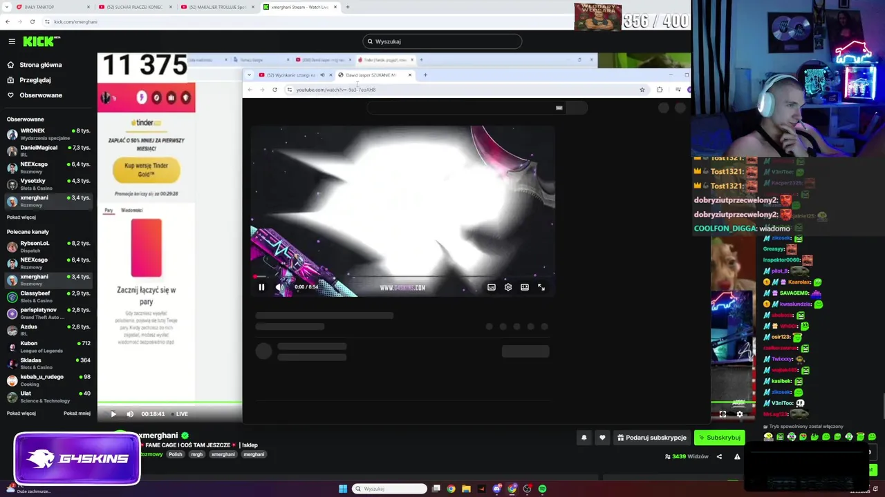Image resolution: width=885 pixels, height=497 pixels.
Task: Open Obserwowane in the sidebar
Action: click(x=41, y=95)
